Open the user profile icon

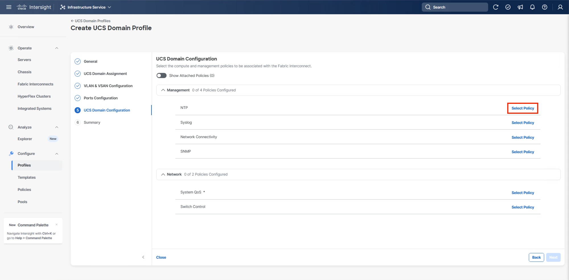click(560, 7)
